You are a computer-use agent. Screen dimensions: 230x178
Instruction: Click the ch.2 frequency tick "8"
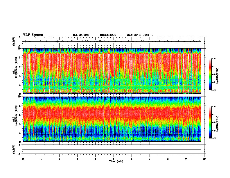[20, 106]
